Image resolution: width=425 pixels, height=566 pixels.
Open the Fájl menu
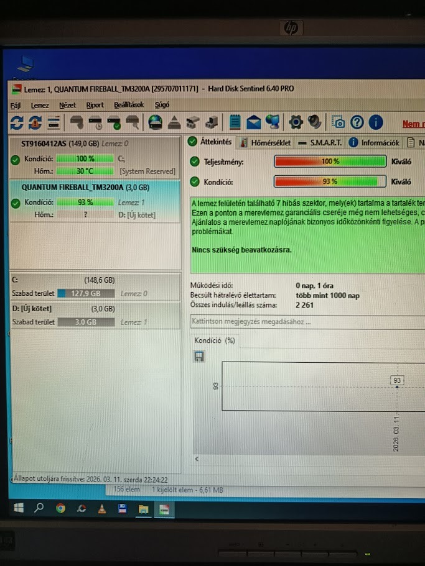15,106
